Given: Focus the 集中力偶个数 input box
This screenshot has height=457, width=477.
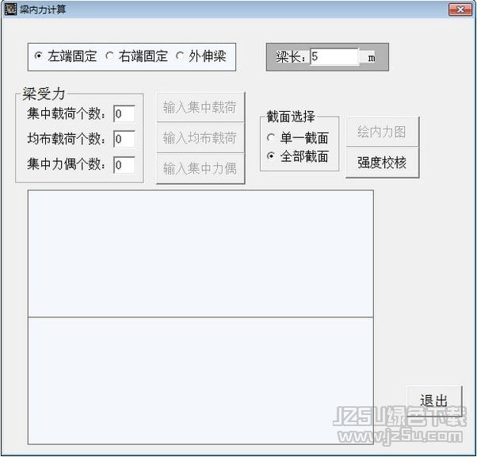Looking at the screenshot, I should point(124,165).
